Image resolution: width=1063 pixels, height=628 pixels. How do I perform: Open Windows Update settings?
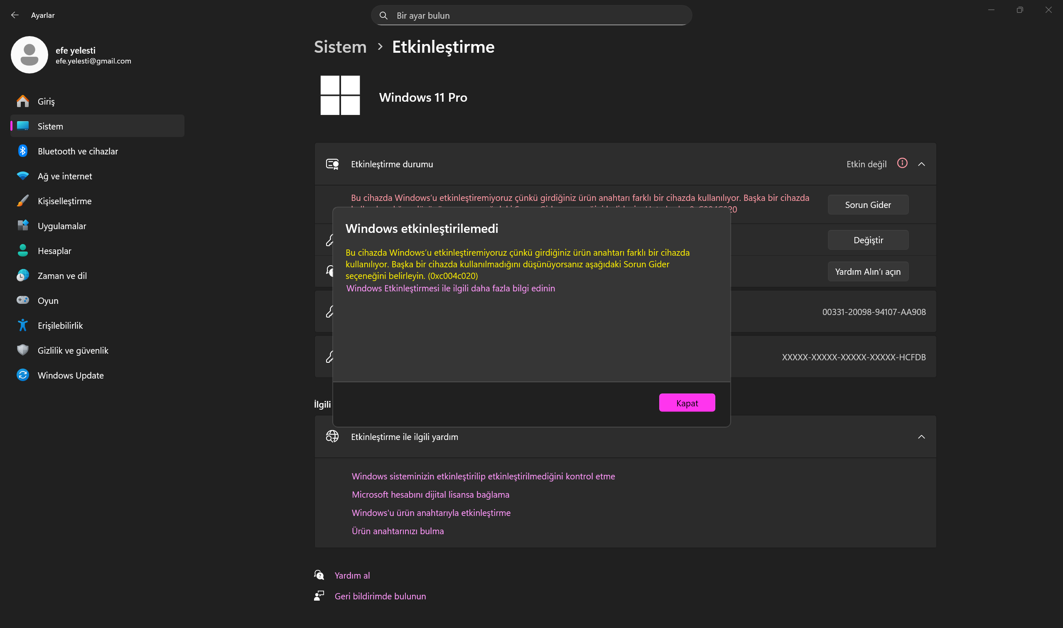(x=97, y=375)
